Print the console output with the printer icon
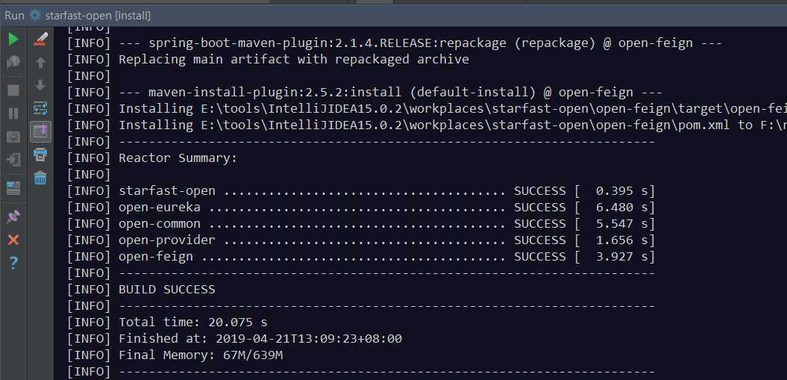The width and height of the screenshot is (787, 380). [x=40, y=155]
